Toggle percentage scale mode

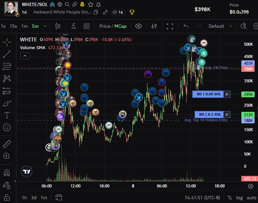(x=230, y=198)
